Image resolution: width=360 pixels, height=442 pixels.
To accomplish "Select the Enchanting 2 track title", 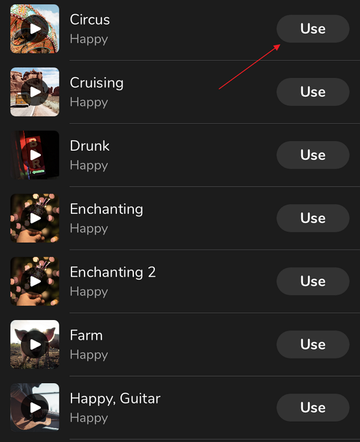I will pyautogui.click(x=113, y=273).
